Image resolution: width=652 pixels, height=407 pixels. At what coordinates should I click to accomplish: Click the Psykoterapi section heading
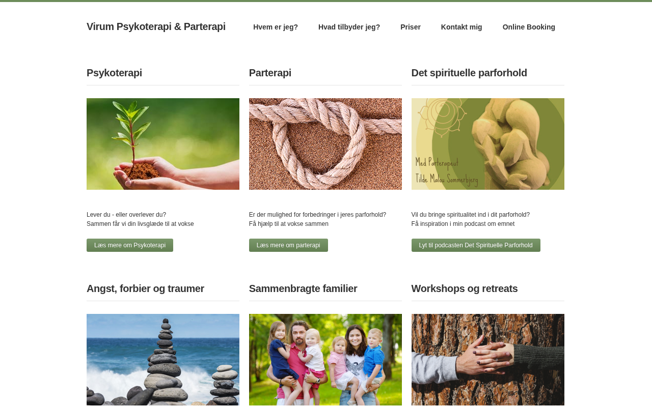pyautogui.click(x=114, y=73)
